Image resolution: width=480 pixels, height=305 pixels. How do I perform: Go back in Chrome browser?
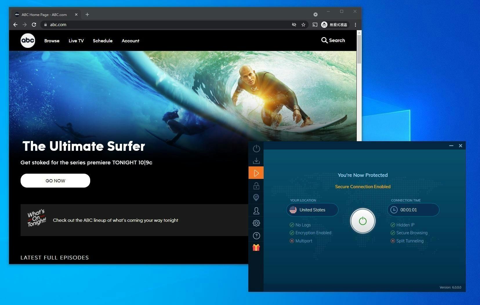click(15, 25)
